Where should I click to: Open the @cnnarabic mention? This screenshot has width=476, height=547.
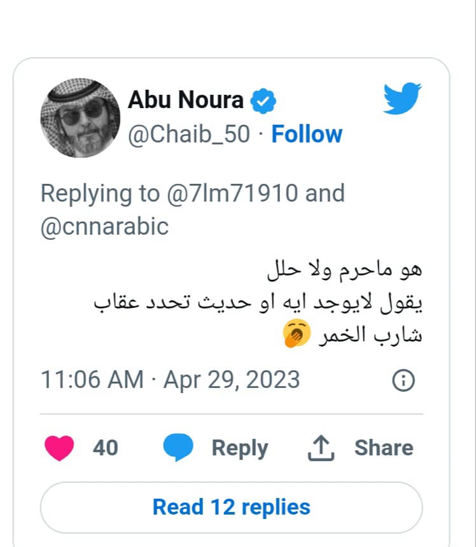(x=105, y=227)
